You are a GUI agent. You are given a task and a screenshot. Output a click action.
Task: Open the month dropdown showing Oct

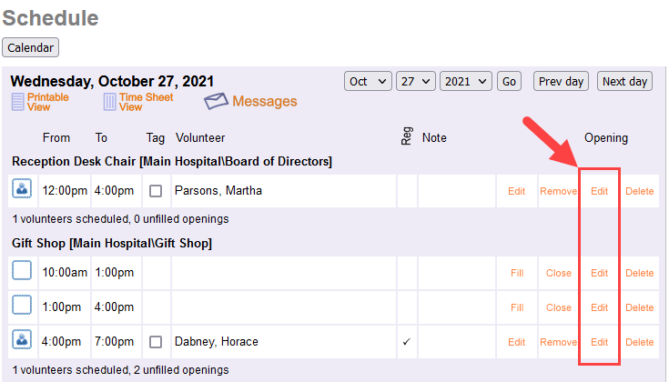coord(368,82)
